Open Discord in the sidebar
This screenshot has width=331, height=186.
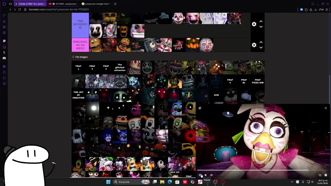[4, 58]
